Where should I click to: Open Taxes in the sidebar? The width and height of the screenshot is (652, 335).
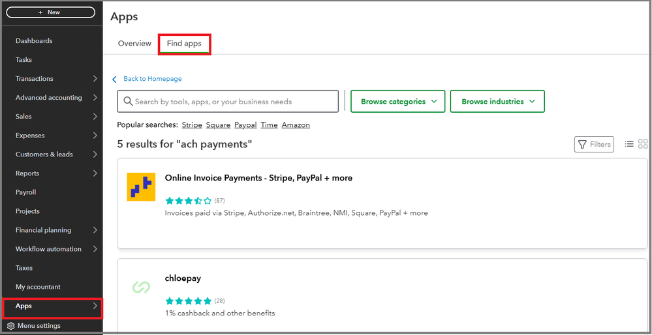tap(23, 268)
